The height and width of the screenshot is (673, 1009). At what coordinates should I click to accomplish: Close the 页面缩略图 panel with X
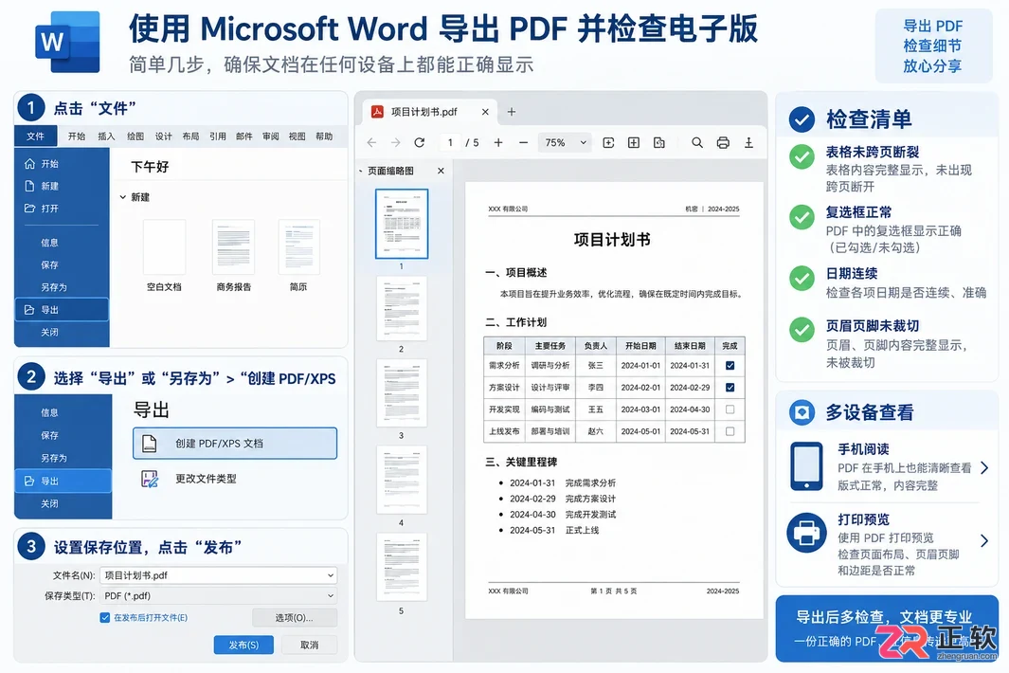pos(441,171)
